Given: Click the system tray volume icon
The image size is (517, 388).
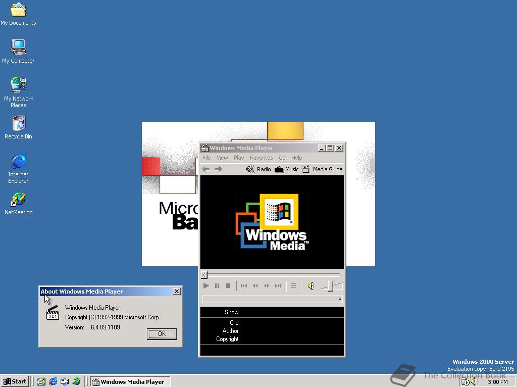Looking at the screenshot, I should tap(474, 382).
